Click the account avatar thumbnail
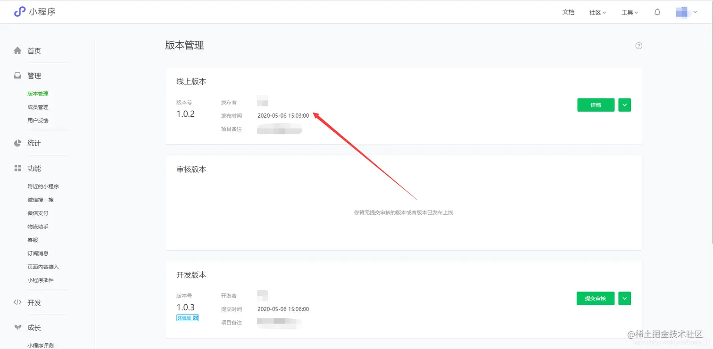Image resolution: width=713 pixels, height=349 pixels. (x=681, y=12)
